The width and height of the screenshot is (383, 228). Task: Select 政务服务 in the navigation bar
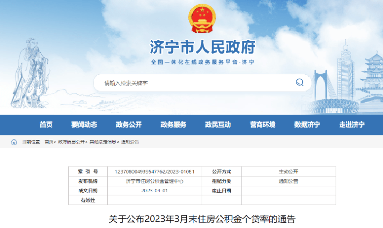point(173,125)
